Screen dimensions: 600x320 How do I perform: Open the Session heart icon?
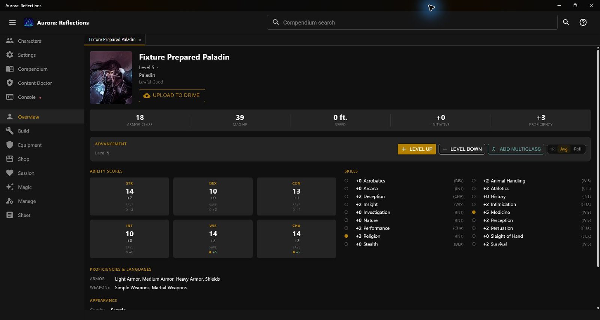pyautogui.click(x=10, y=173)
